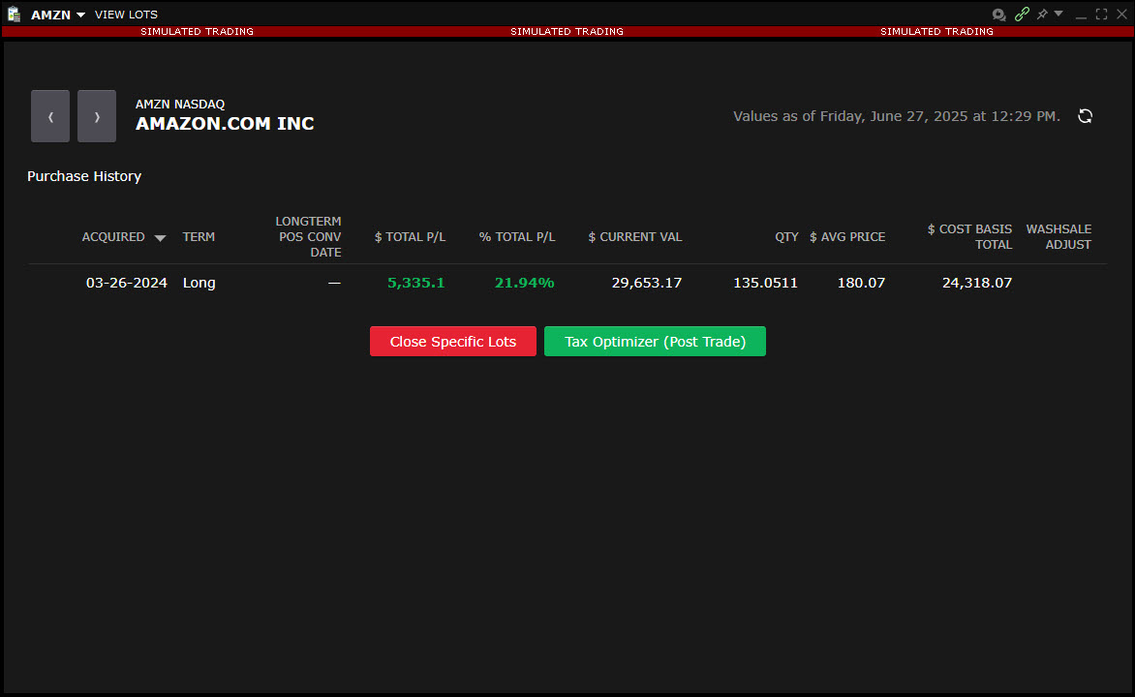Click the 29,653.17 current value cell
The image size is (1135, 697).
(646, 283)
